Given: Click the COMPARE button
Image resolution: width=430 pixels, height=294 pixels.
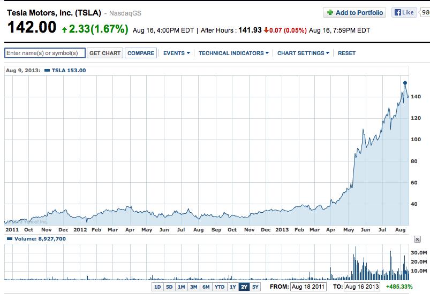Looking at the screenshot, I should [141, 53].
